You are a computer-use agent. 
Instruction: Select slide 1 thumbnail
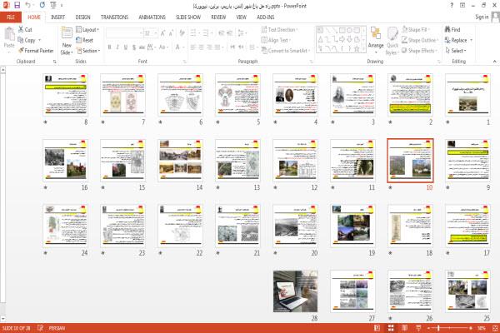pyautogui.click(x=467, y=95)
